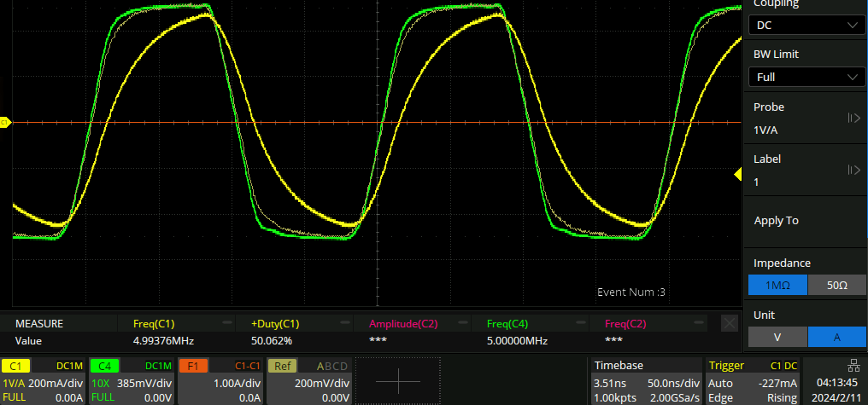
Task: Set impedance to 1MΩ
Action: pos(777,286)
